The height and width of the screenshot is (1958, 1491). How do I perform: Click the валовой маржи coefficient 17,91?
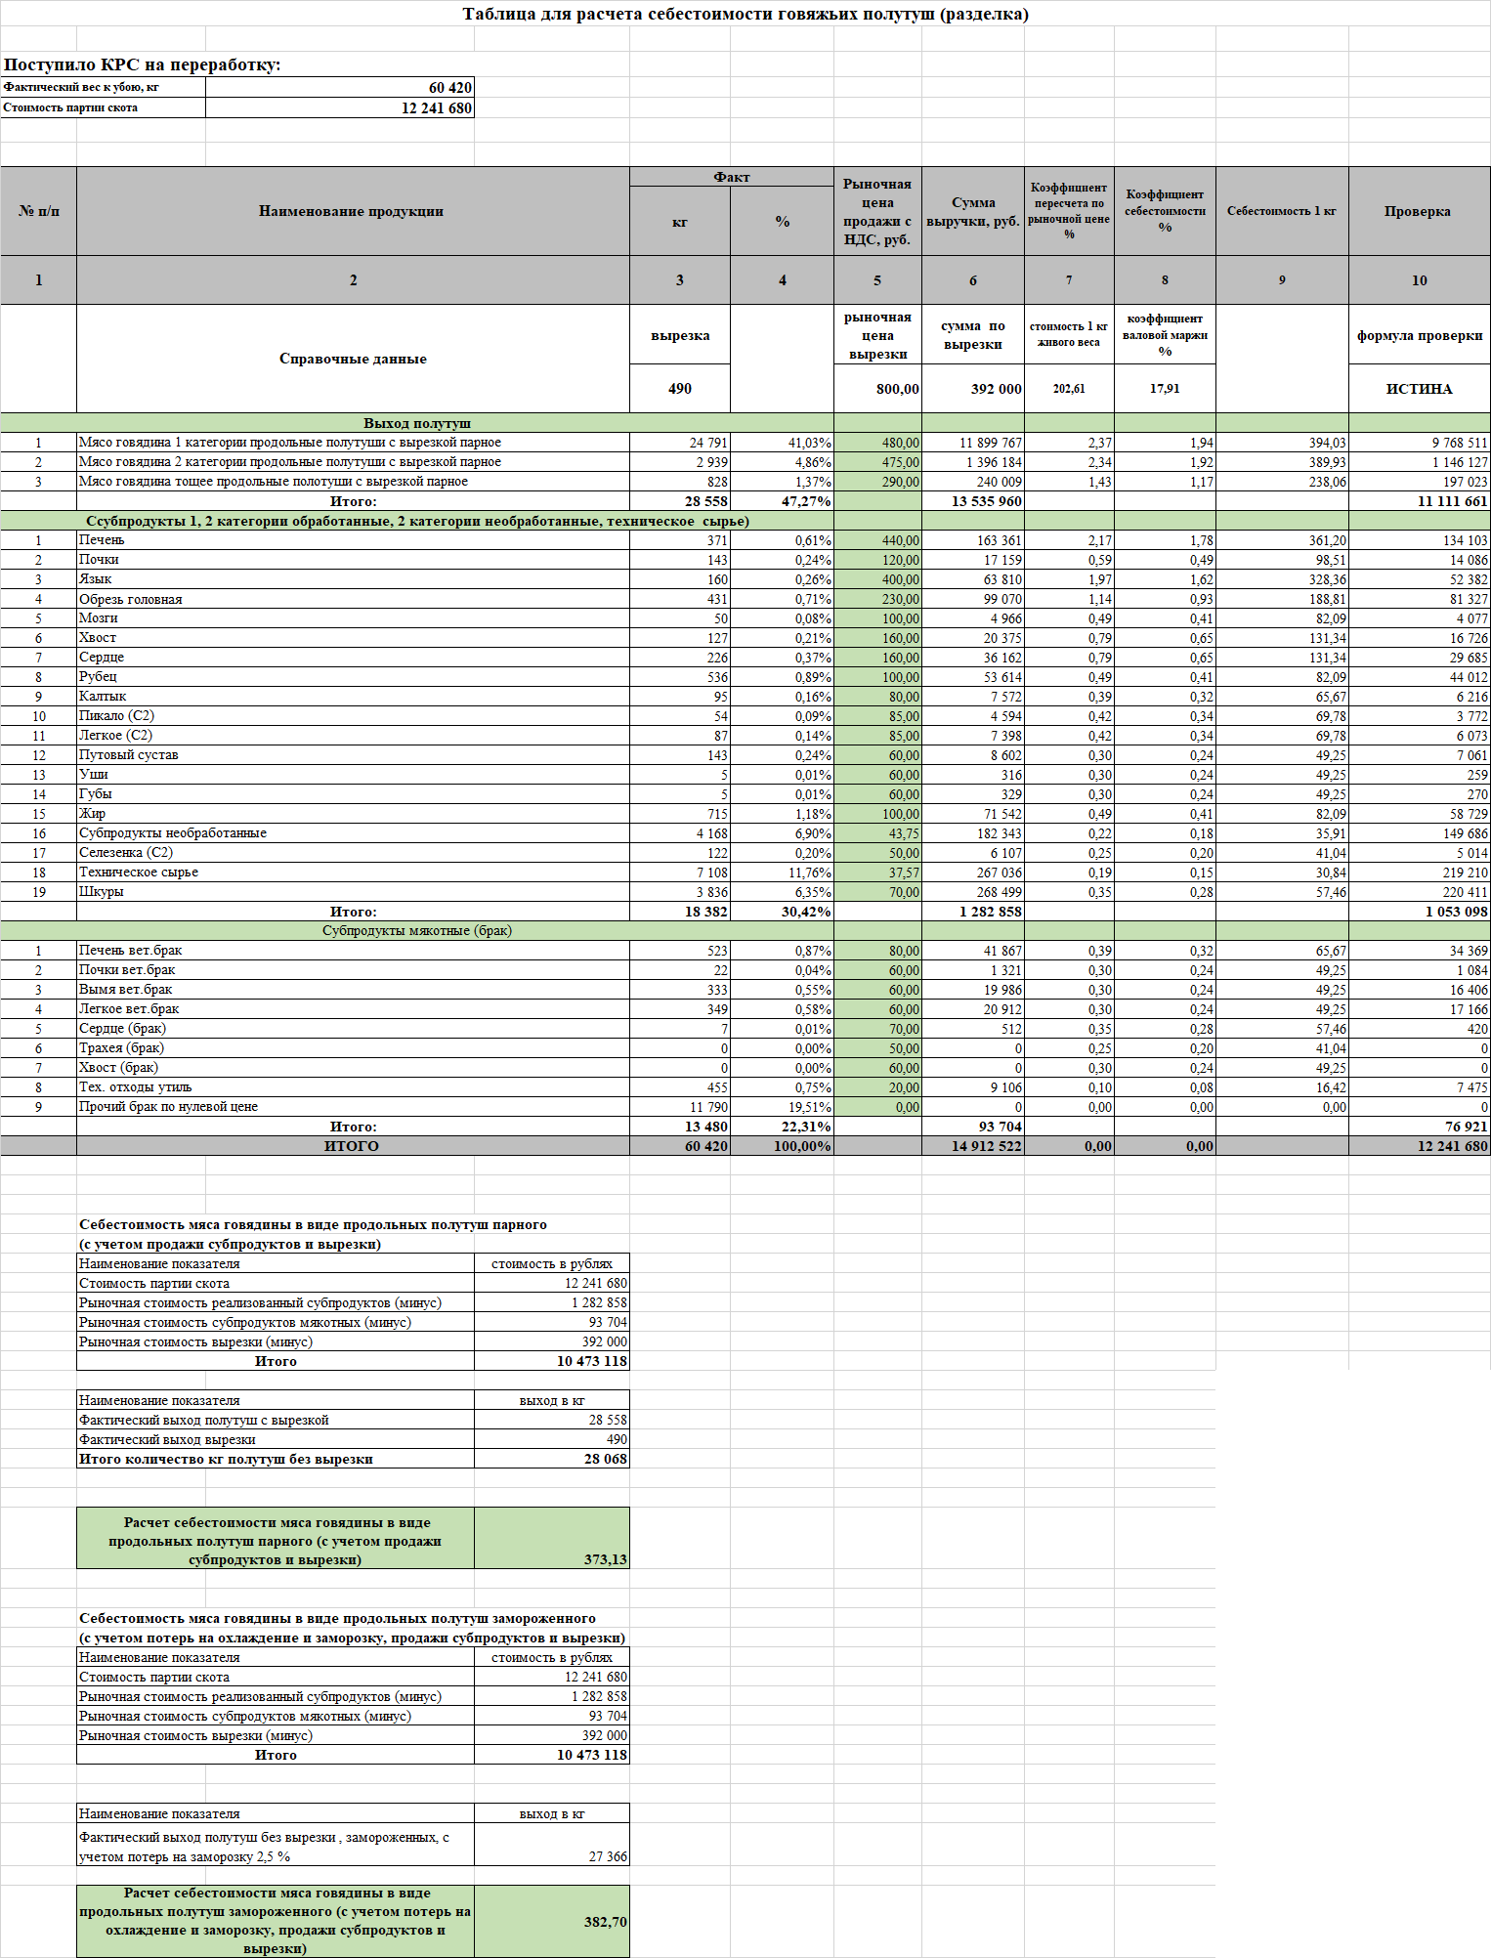[x=1165, y=388]
